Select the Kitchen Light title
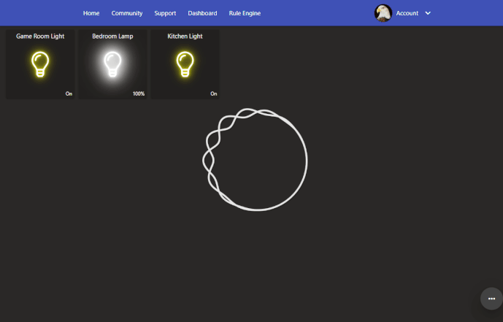Image resolution: width=503 pixels, height=322 pixels. point(185,36)
